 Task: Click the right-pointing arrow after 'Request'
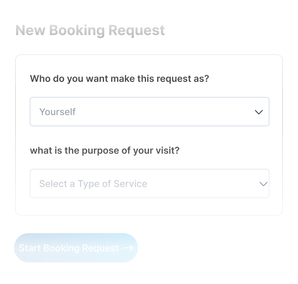click(129, 248)
